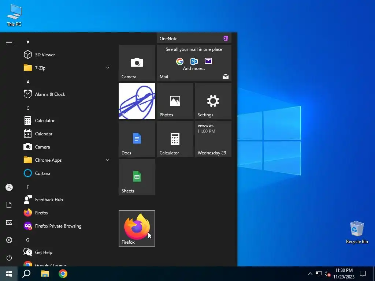Open the Calculator tile
The width and height of the screenshot is (375, 281).
pyautogui.click(x=175, y=139)
